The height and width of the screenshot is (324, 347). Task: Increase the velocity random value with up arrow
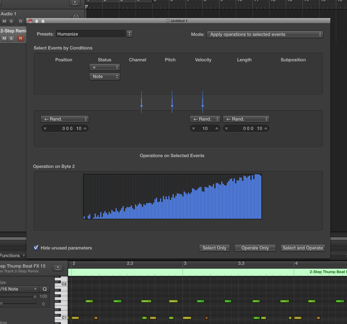click(x=217, y=129)
